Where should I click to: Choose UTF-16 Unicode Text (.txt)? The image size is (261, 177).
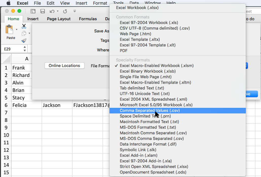click(178, 94)
